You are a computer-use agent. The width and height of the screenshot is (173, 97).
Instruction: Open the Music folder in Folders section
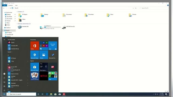(x=110, y=15)
